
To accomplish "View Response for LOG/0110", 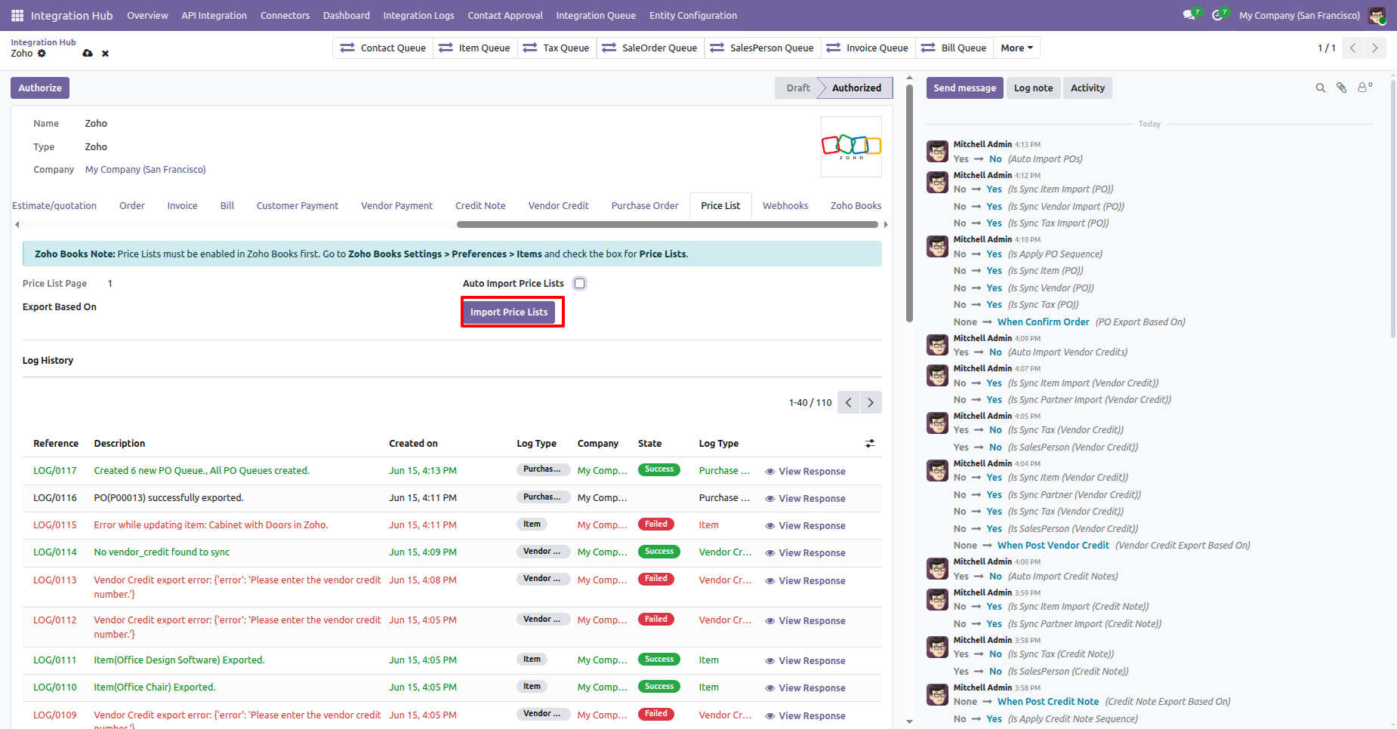I will tap(805, 688).
